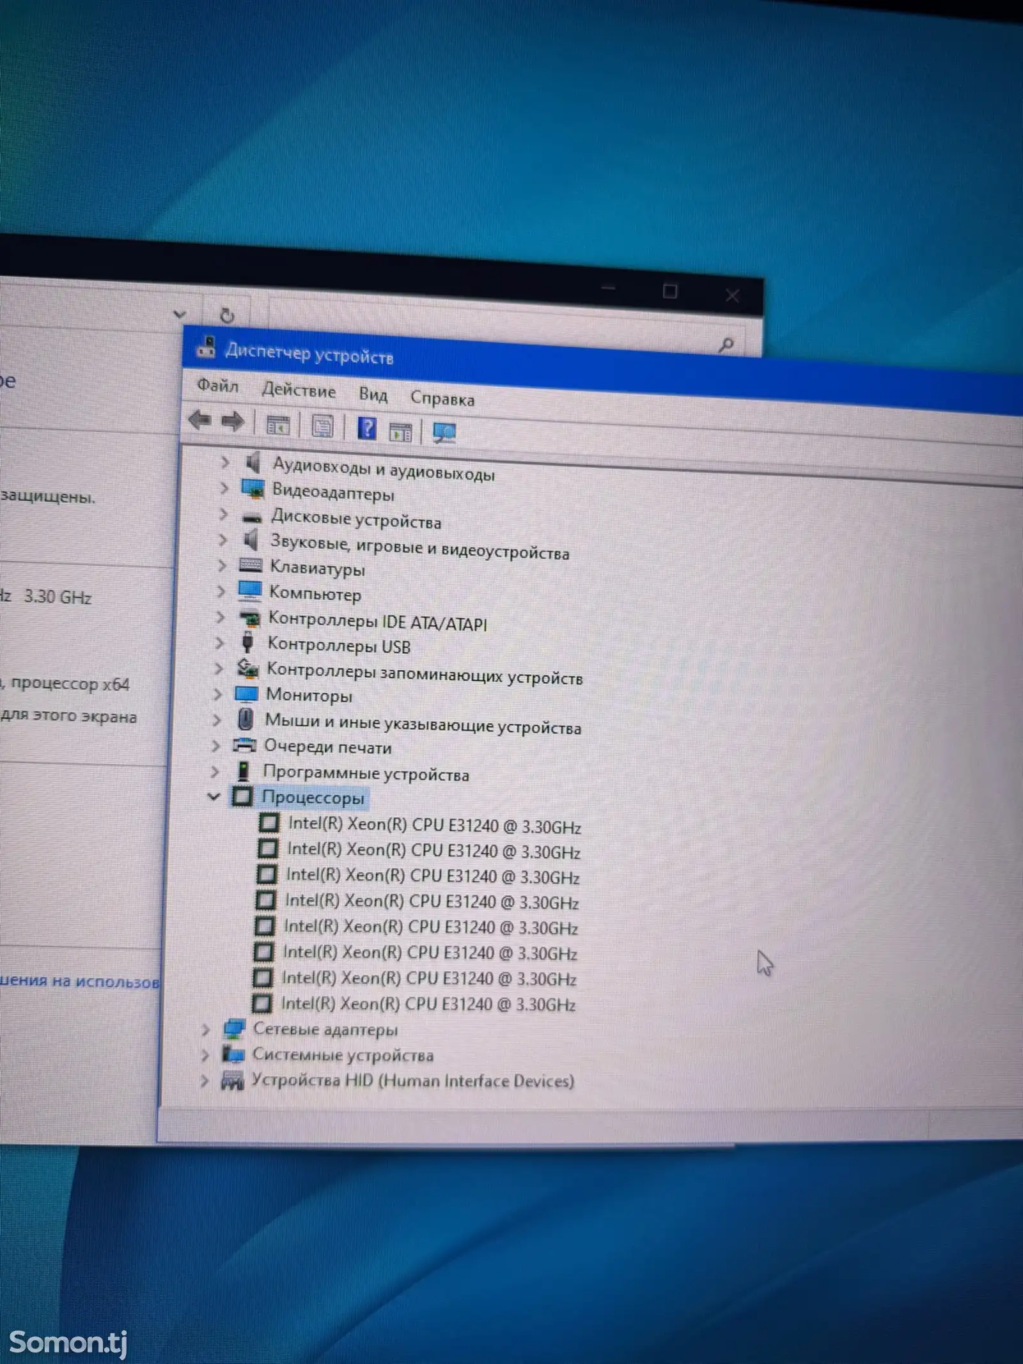Click the blue question mark Help icon
Viewport: 1023px width, 1364px height.
pos(366,428)
